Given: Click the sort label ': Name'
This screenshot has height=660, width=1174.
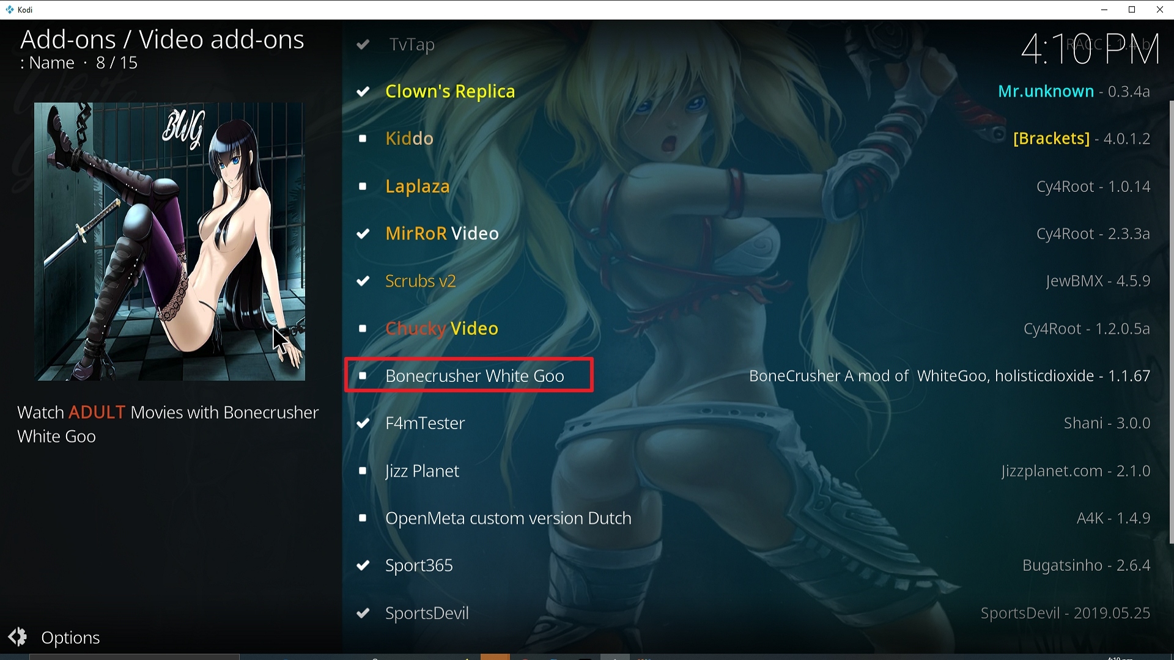Looking at the screenshot, I should pos(47,63).
